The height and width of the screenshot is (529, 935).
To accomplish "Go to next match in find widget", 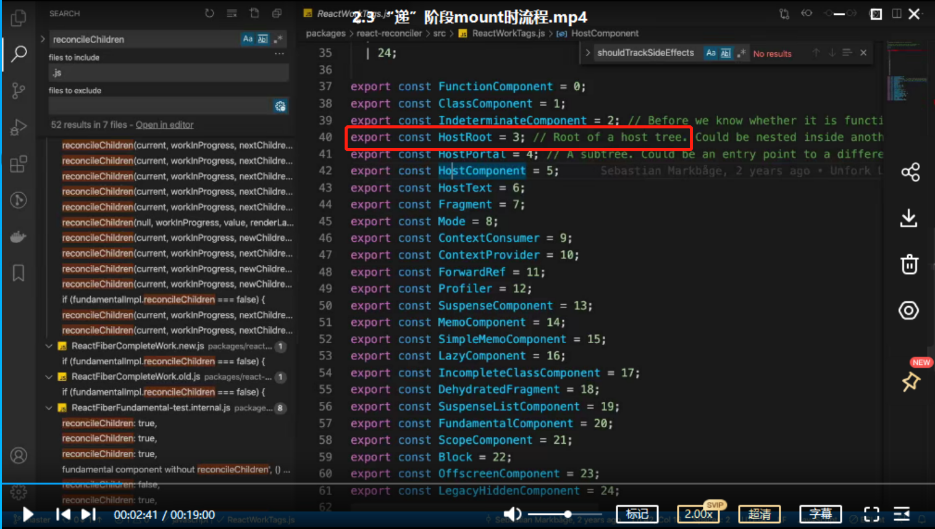I will pos(832,53).
